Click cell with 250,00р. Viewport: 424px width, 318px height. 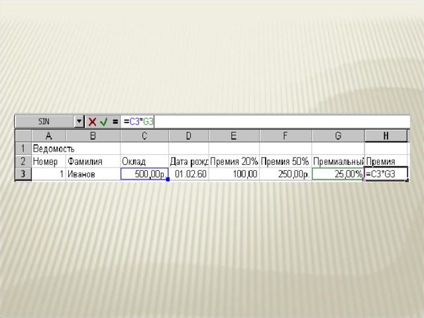click(286, 174)
